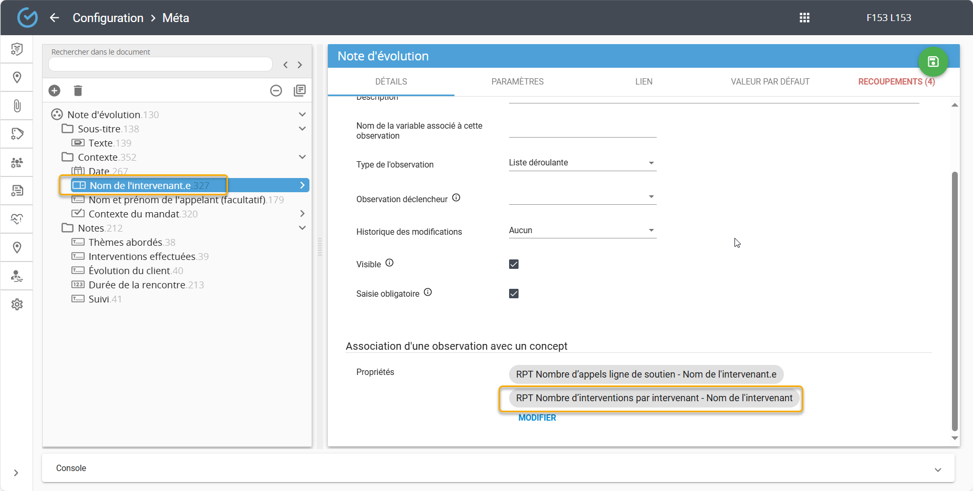Open the settings gear in left sidebar
Screen dimensions: 973x491
point(17,305)
